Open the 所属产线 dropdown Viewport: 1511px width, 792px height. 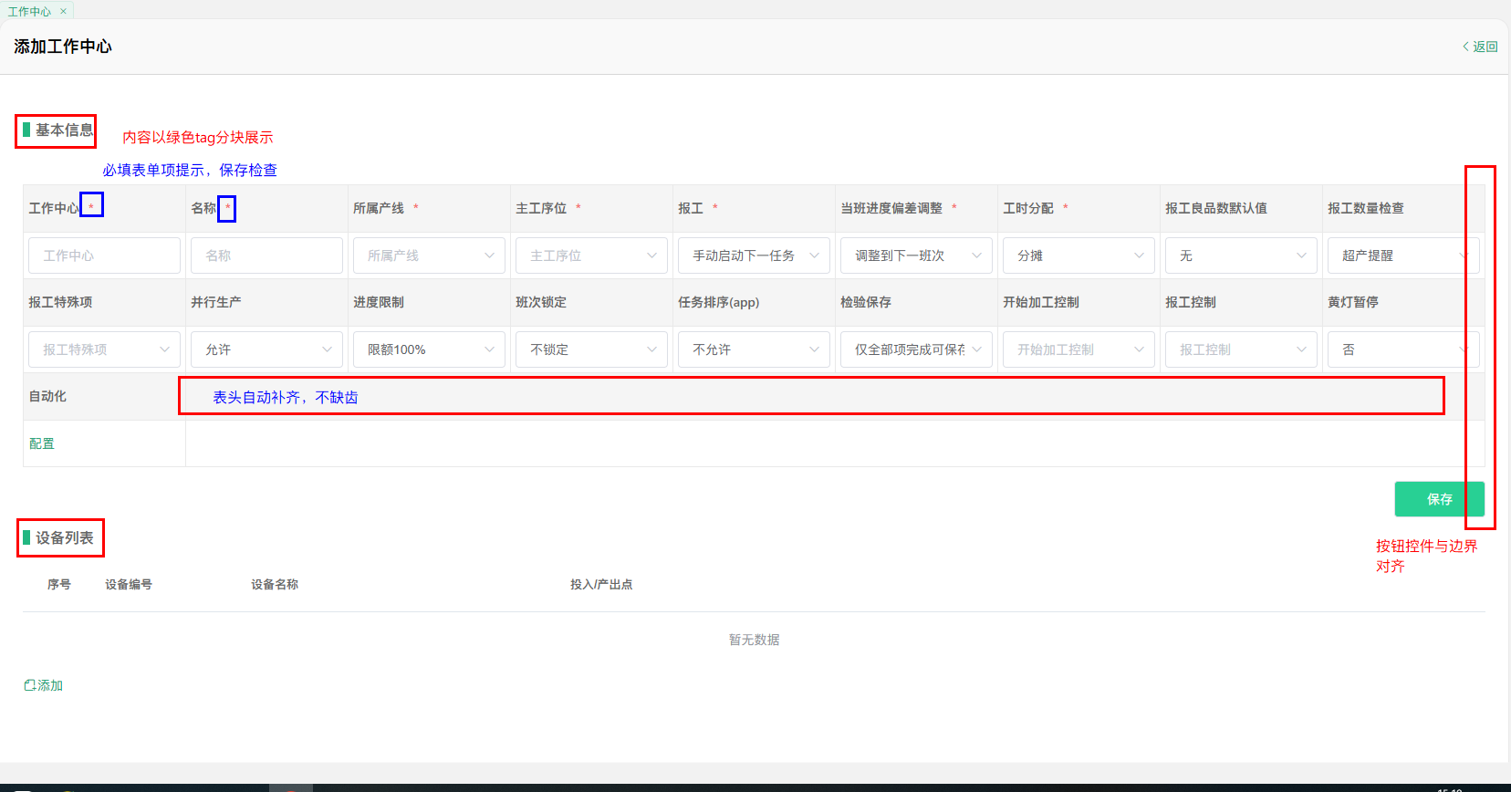pyautogui.click(x=429, y=255)
